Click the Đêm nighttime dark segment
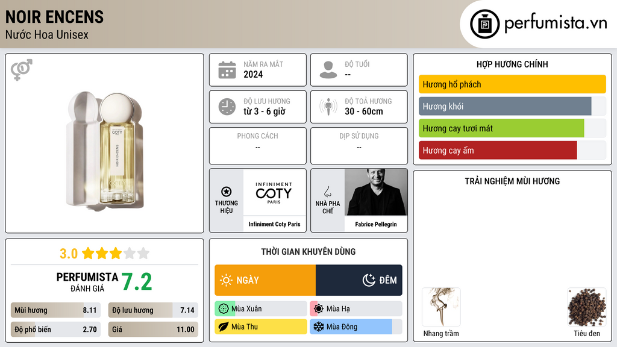The image size is (617, 347). [x=359, y=280]
